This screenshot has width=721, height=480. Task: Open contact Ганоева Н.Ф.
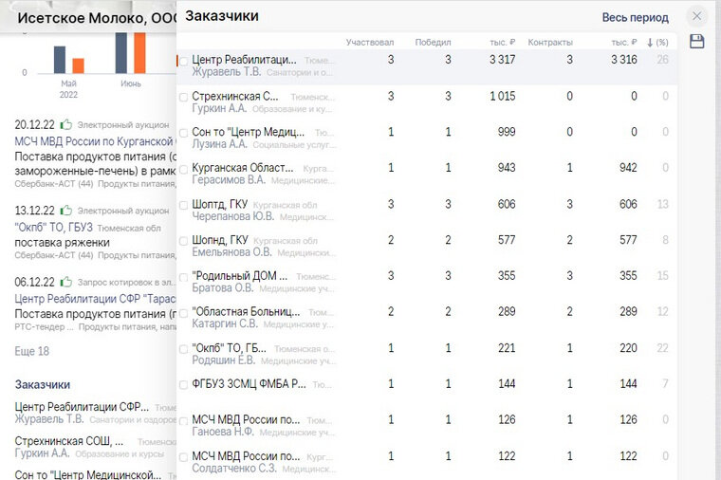click(223, 432)
